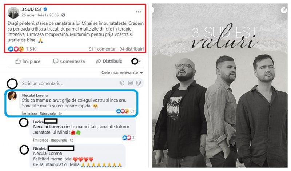Open the emoji picker in comment box
Viewport: 291px width, 171px height.
(122, 83)
